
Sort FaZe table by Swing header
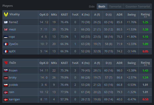click(x=132, y=63)
